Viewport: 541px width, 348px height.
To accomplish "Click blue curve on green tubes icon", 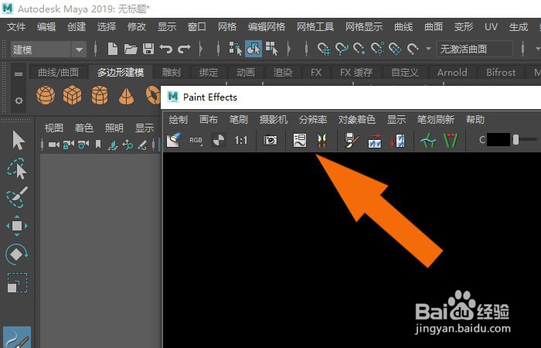I will pos(428,141).
